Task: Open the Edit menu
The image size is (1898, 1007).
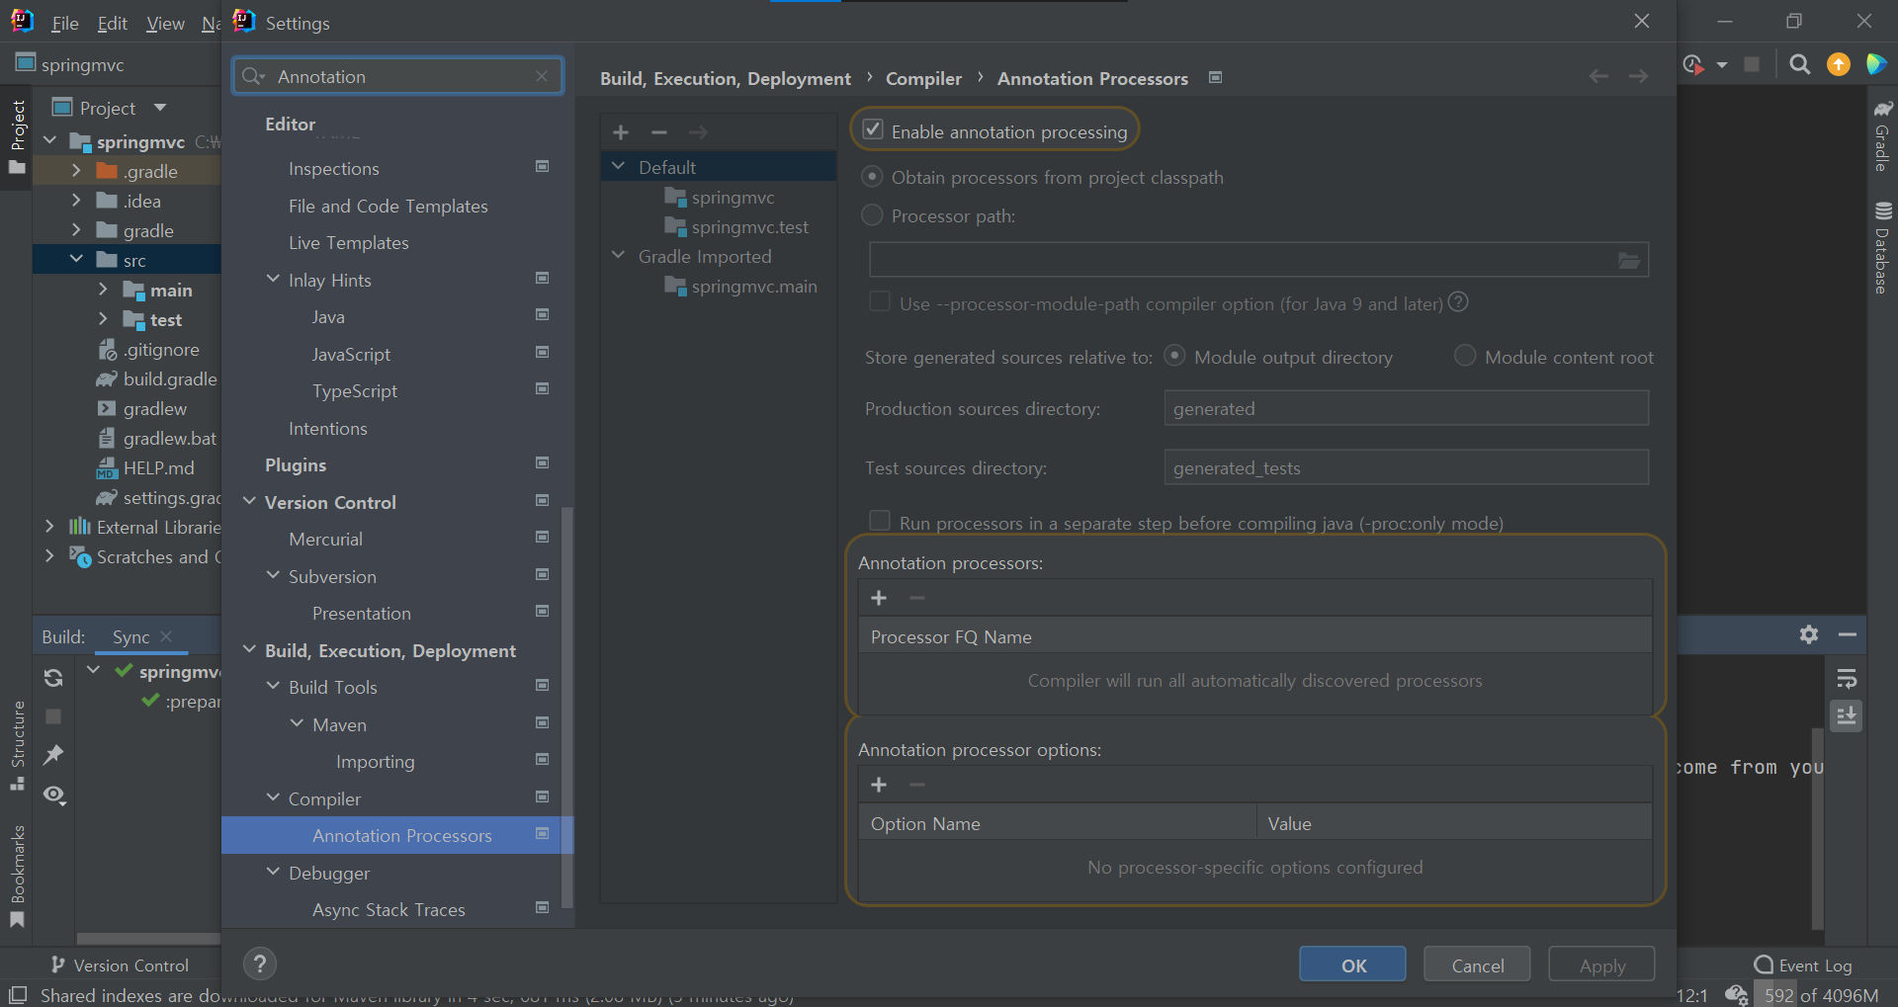Action: tap(112, 23)
